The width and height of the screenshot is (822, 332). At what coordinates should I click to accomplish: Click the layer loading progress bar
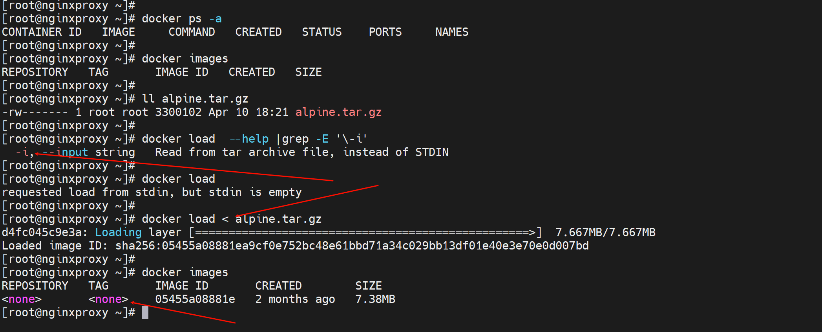[x=365, y=233]
